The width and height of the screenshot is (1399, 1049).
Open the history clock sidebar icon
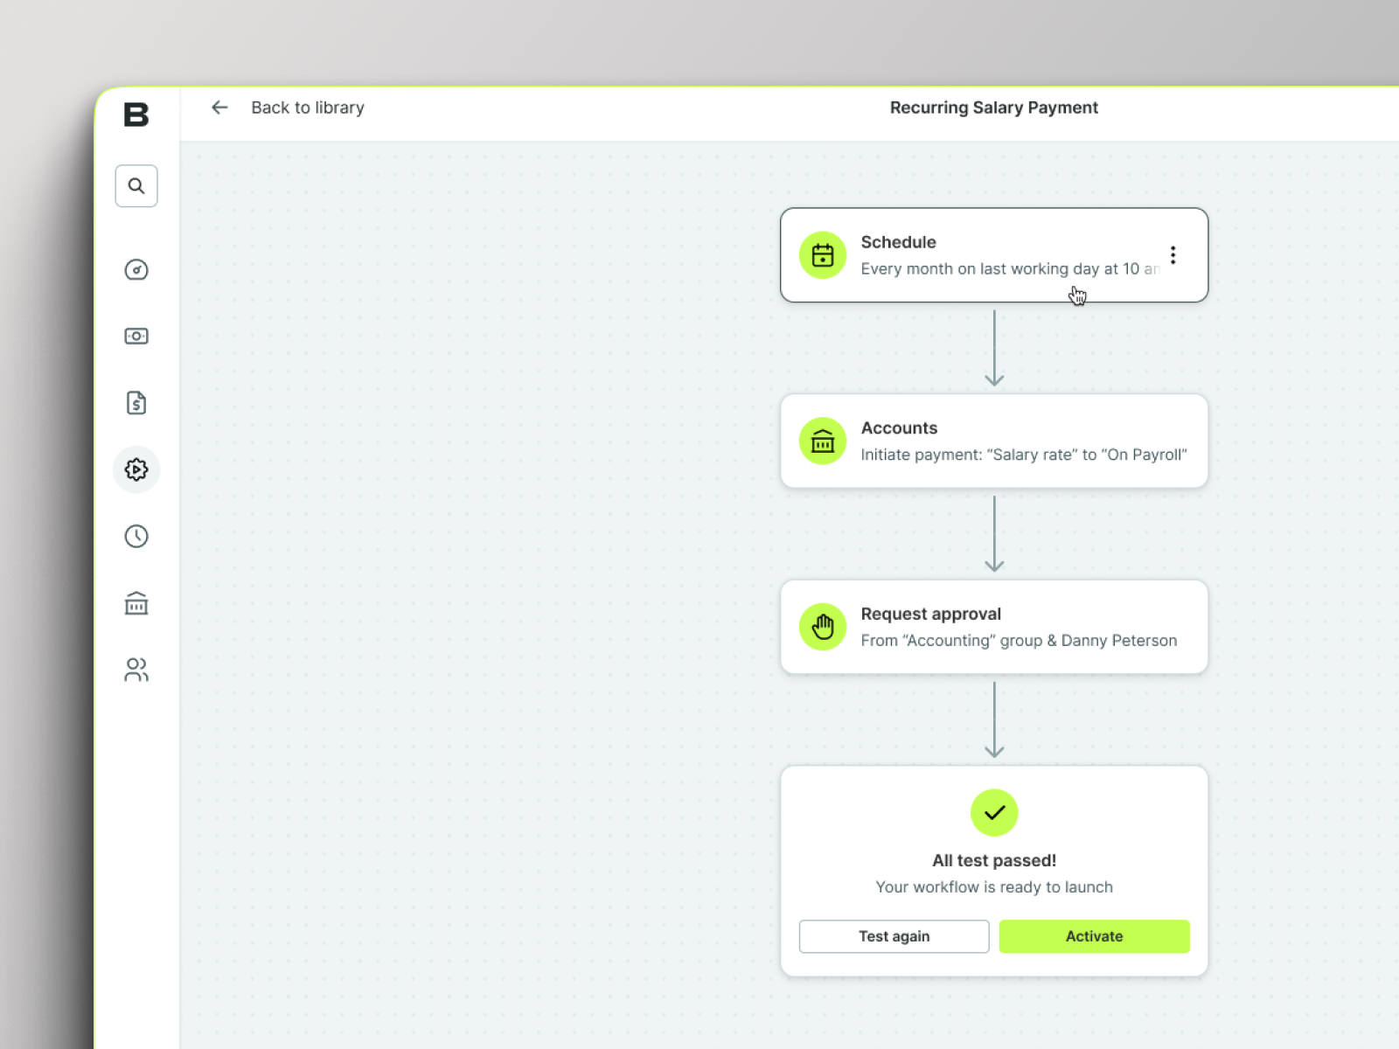pos(136,537)
